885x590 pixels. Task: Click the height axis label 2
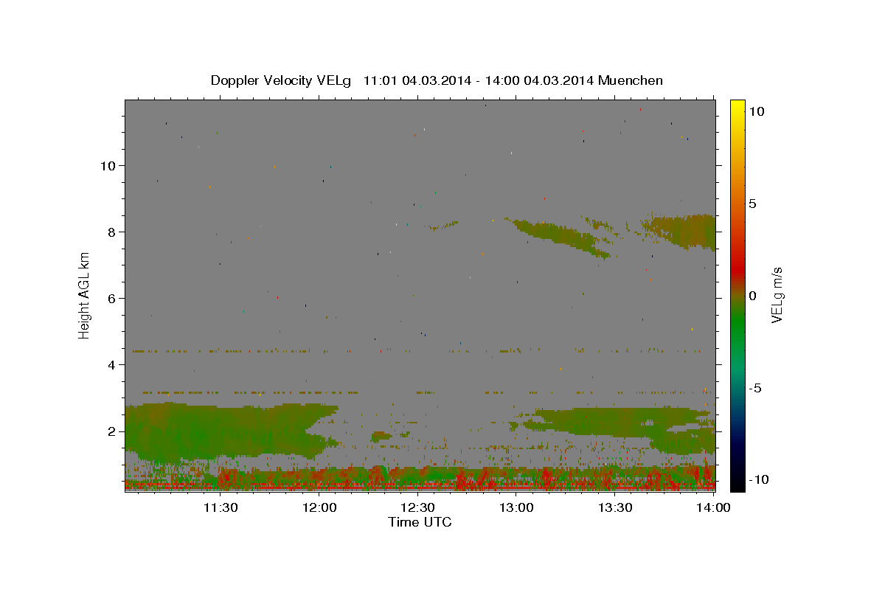pos(112,431)
